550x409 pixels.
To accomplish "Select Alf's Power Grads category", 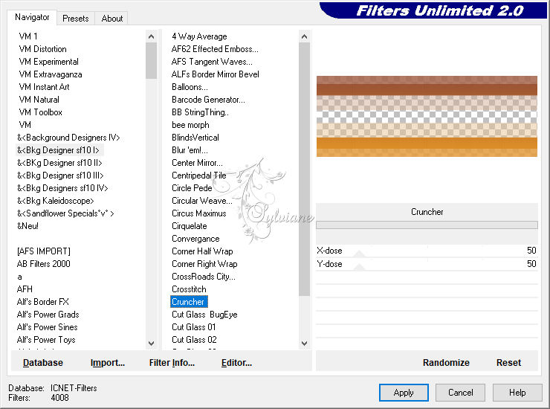I will tap(48, 315).
